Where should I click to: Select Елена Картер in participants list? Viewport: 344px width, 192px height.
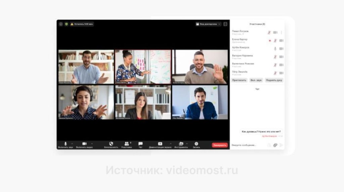pos(257,41)
